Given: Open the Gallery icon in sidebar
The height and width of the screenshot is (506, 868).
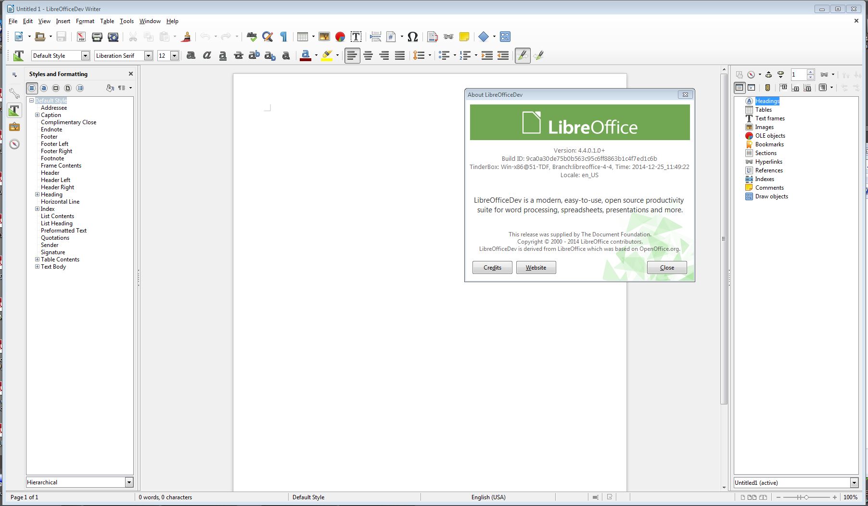Looking at the screenshot, I should click(14, 127).
